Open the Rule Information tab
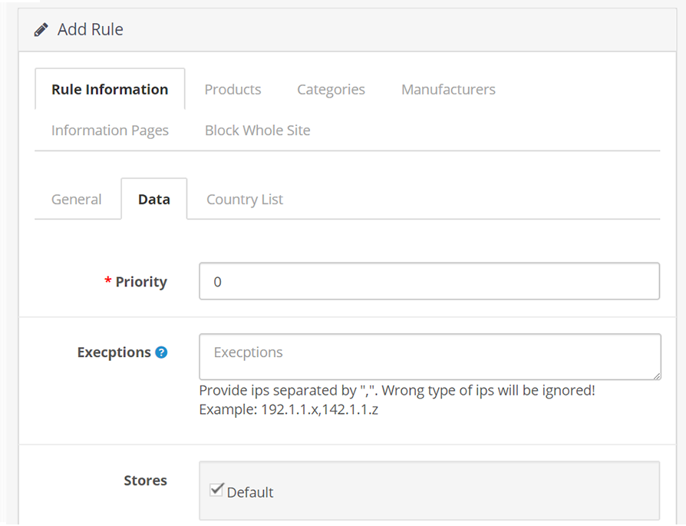The height and width of the screenshot is (526, 686). [x=110, y=89]
